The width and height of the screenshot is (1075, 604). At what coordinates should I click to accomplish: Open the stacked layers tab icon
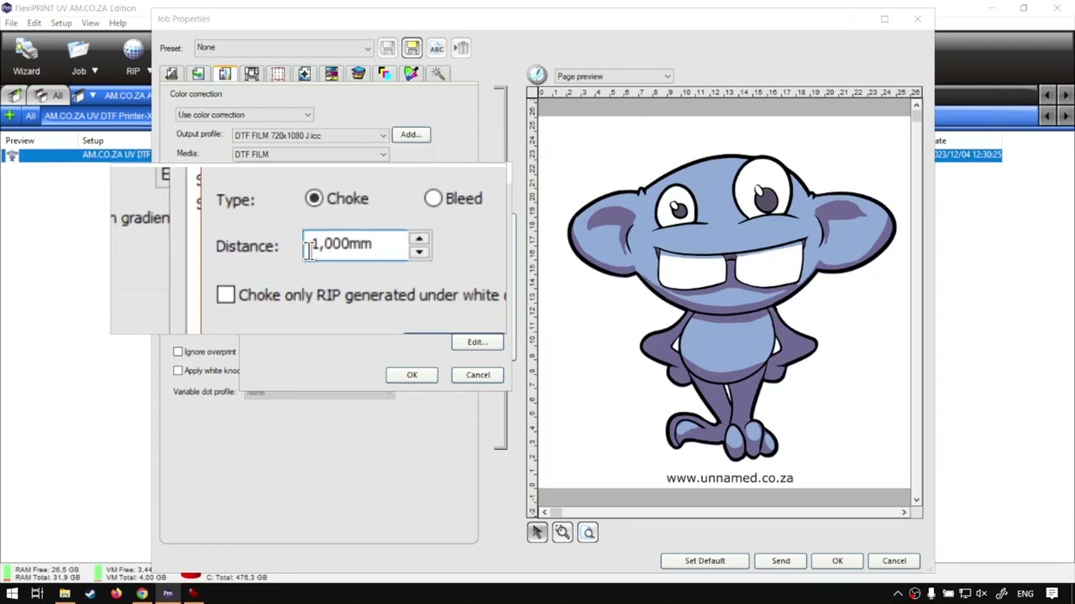click(359, 74)
